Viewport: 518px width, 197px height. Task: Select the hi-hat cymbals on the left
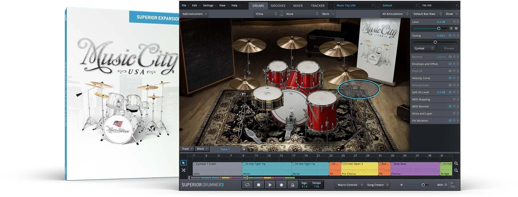click(x=244, y=83)
